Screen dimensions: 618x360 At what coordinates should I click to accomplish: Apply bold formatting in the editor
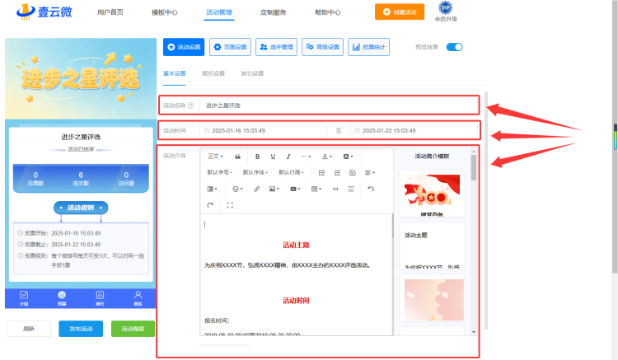click(257, 157)
